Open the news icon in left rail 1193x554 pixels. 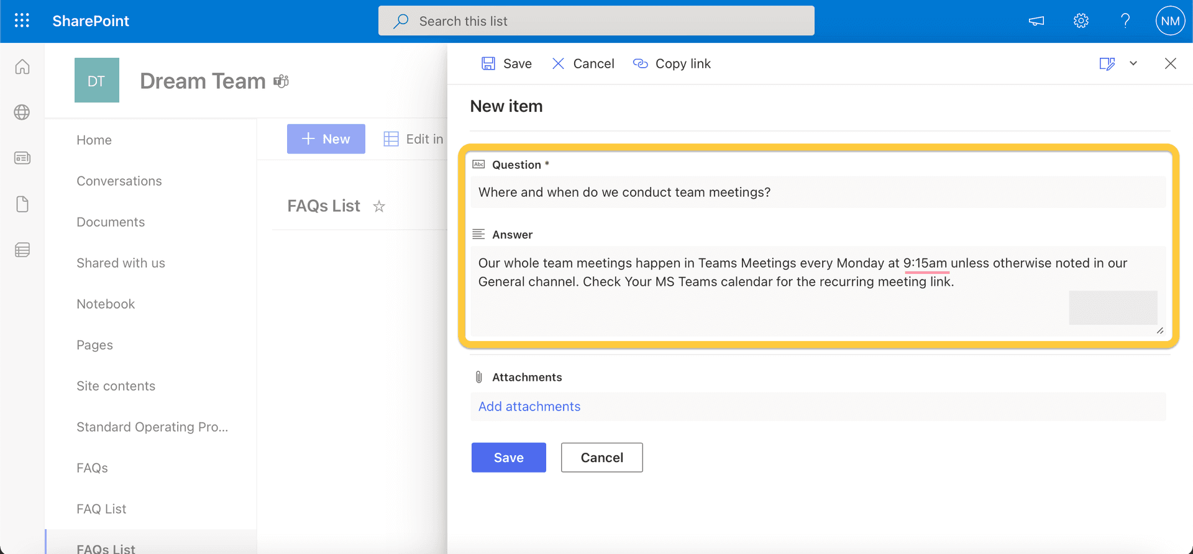click(x=22, y=158)
